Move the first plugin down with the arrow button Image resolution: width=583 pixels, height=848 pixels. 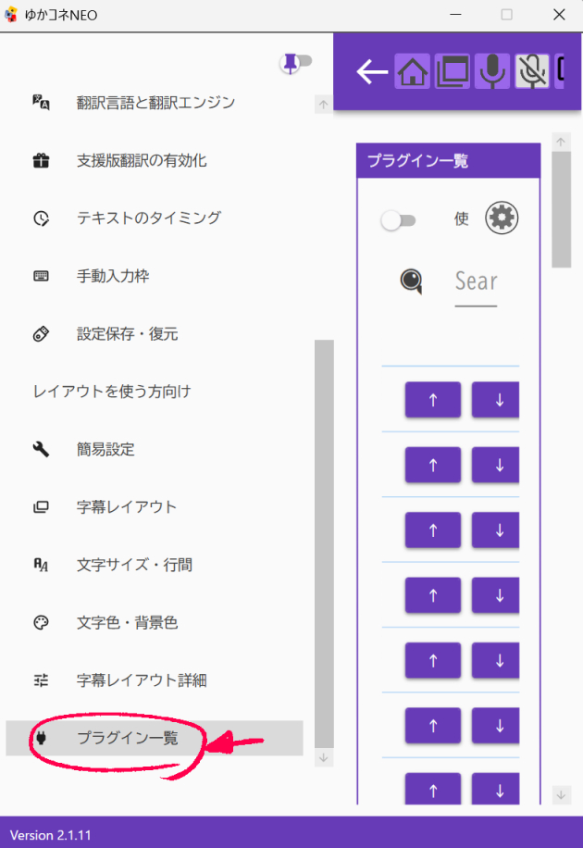pos(497,400)
